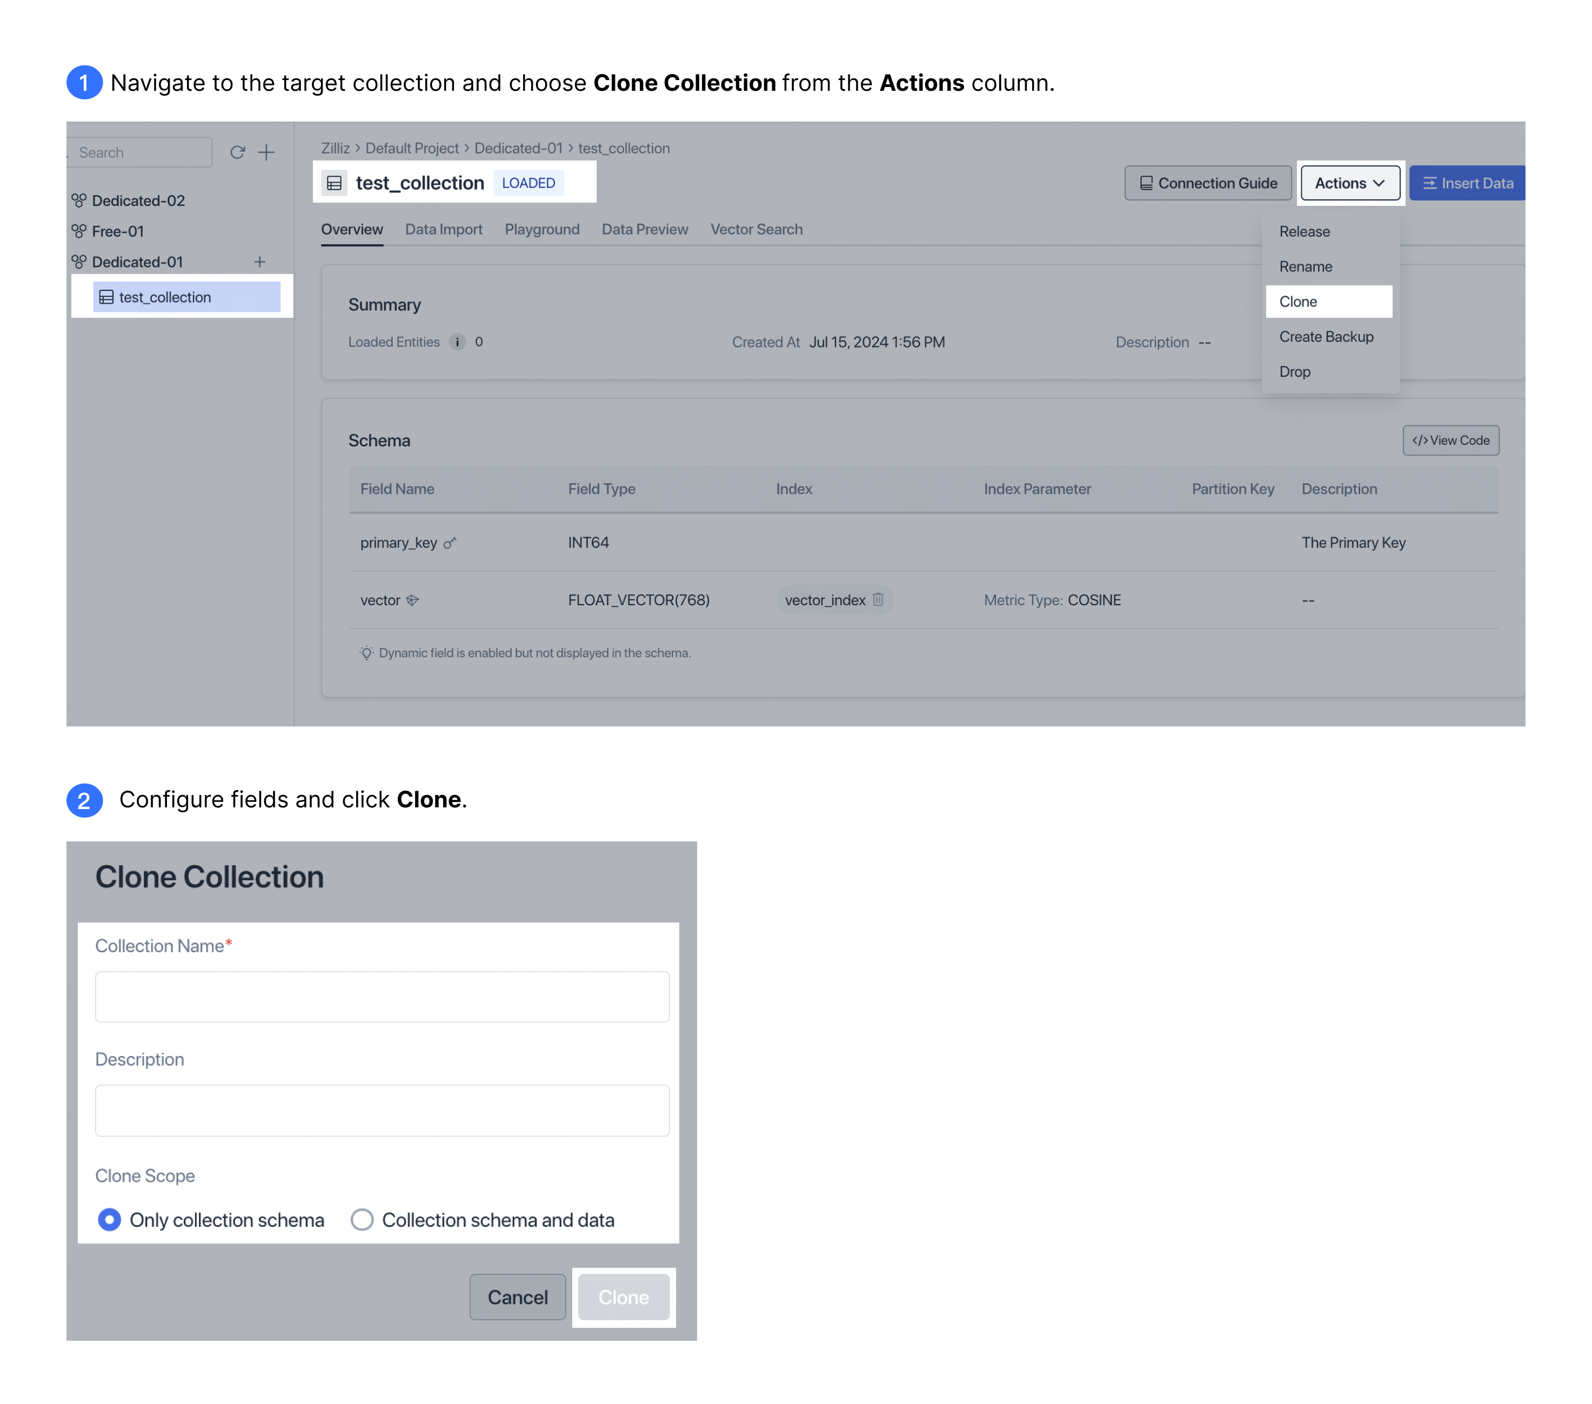
Task: Click the sidebar Search field
Action: [139, 152]
